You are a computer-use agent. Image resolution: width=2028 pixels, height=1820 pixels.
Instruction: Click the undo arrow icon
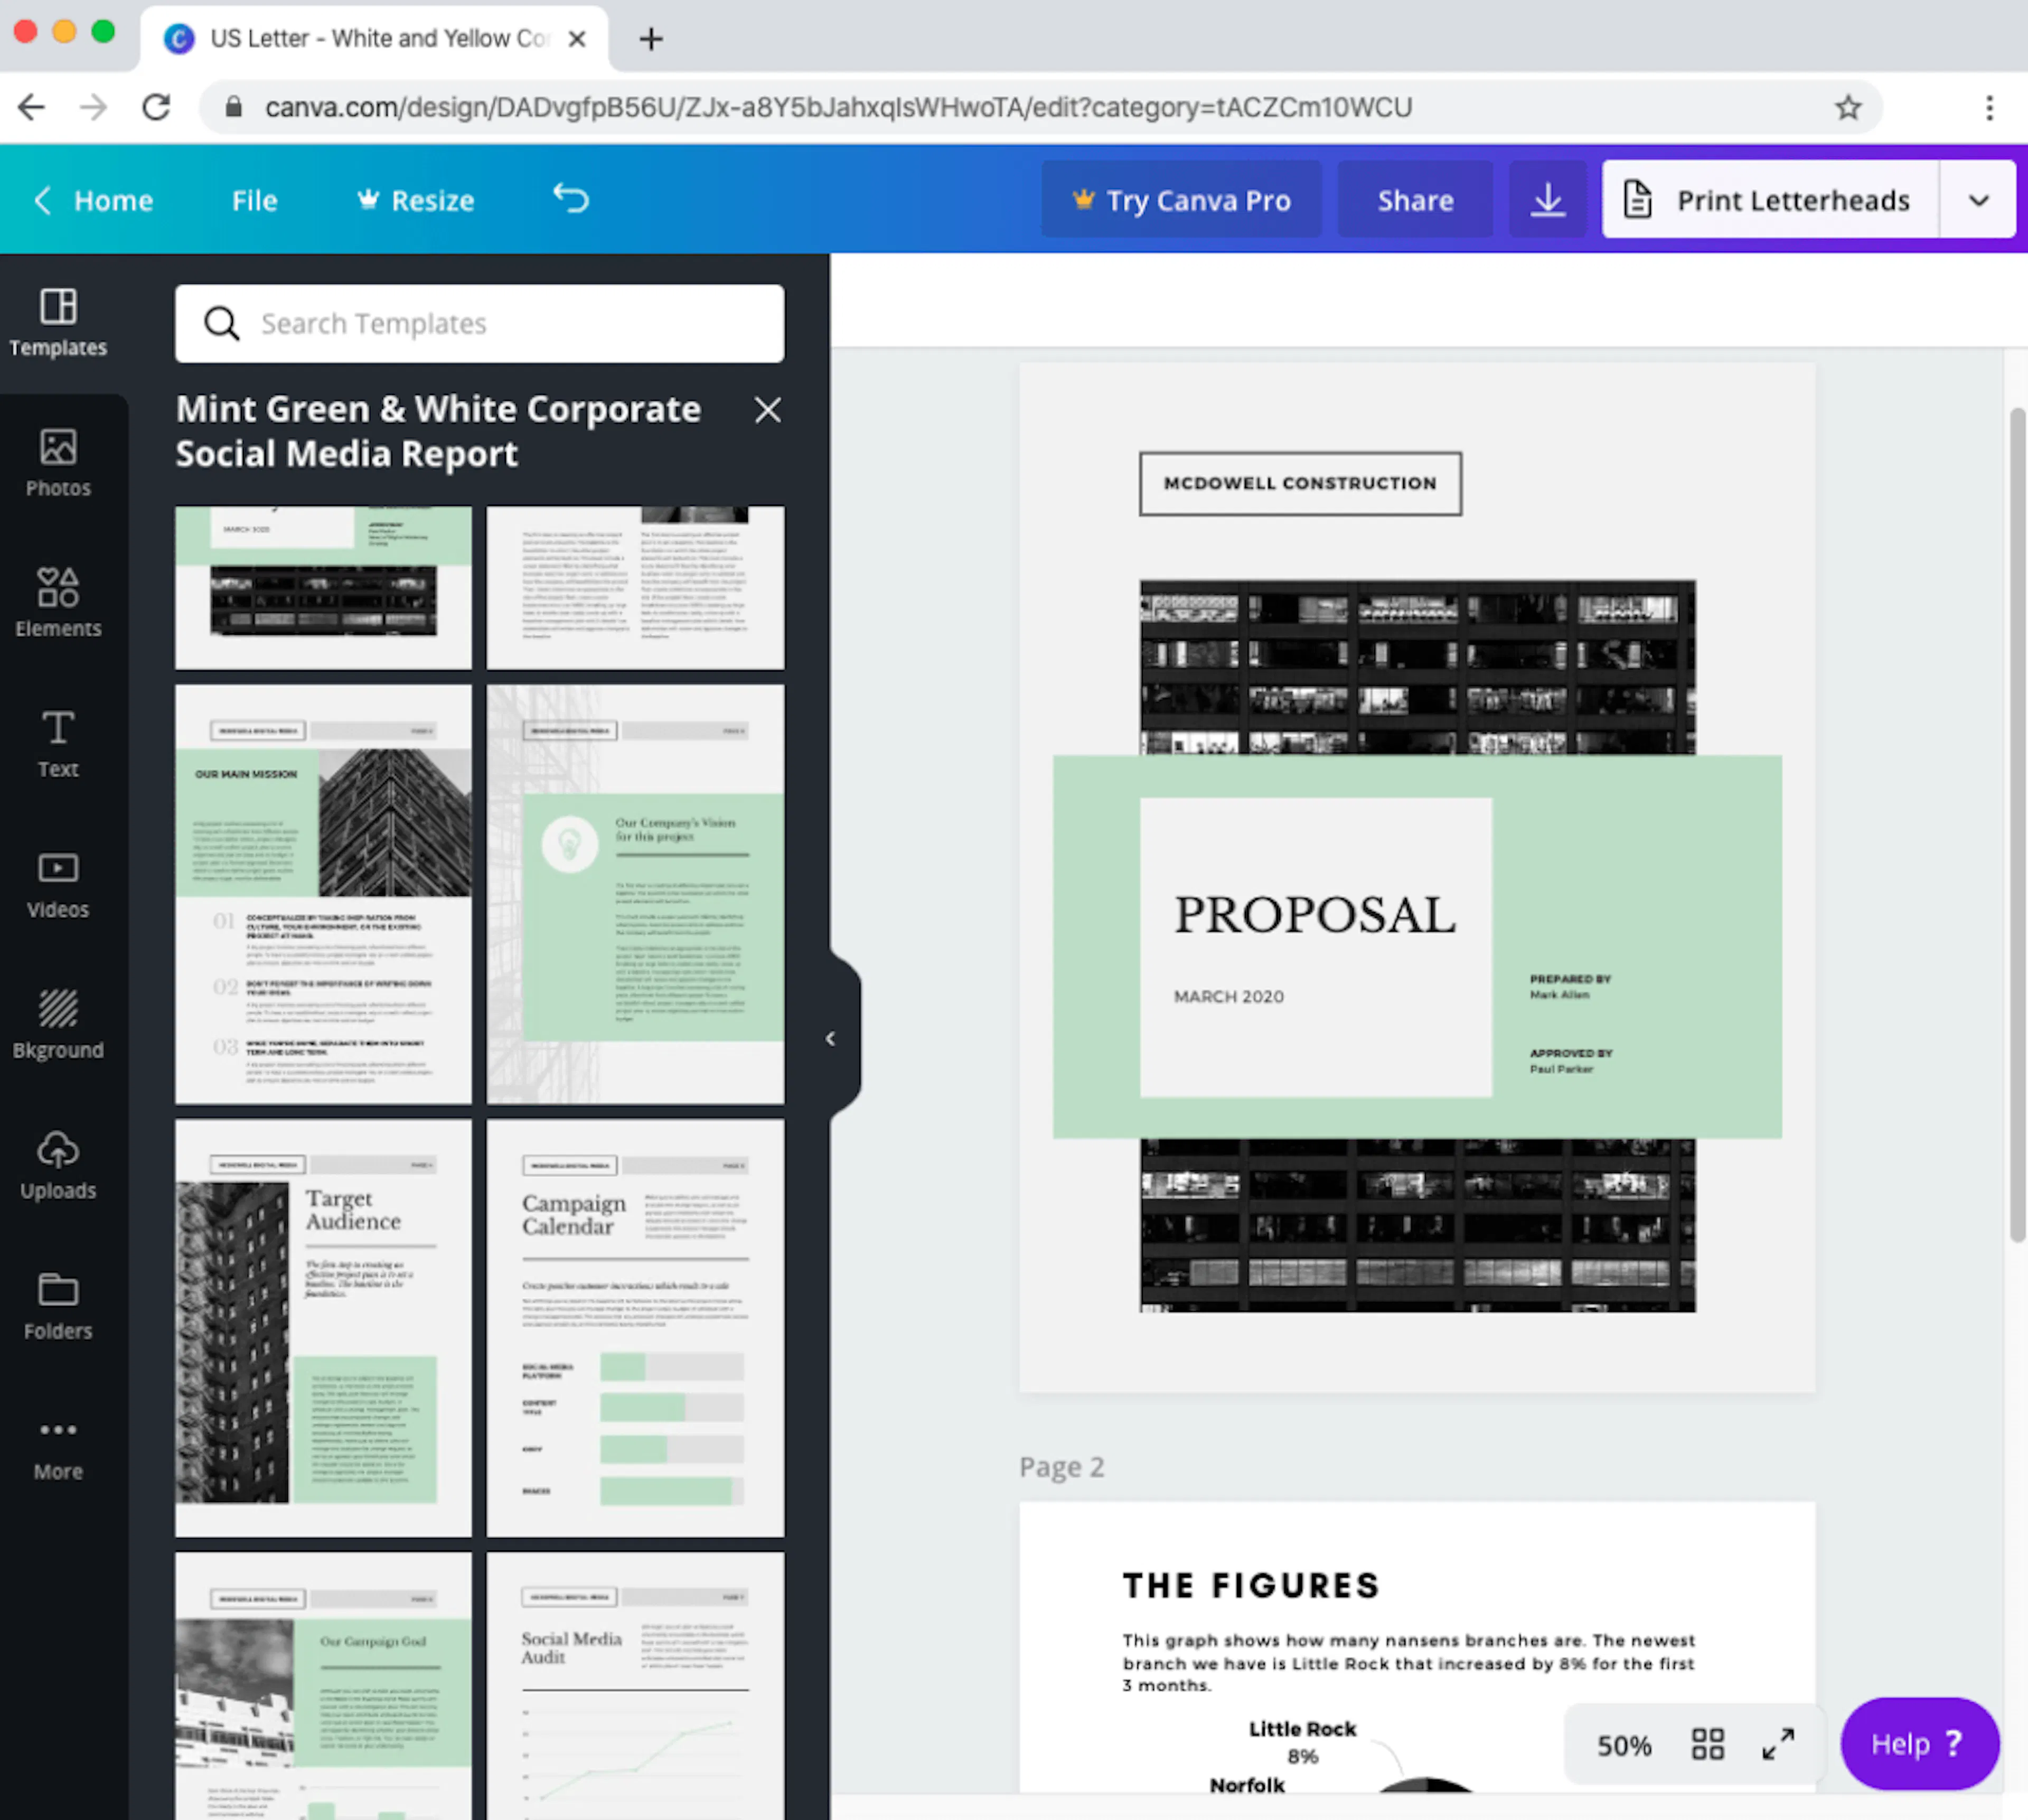571,199
